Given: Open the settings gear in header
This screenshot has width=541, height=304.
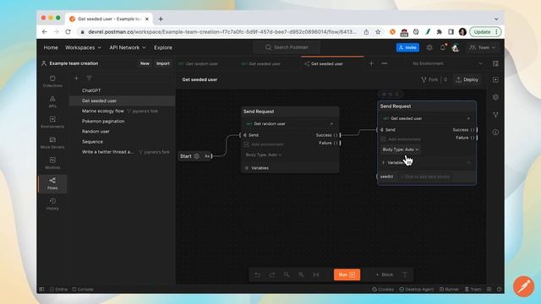Looking at the screenshot, I should point(429,47).
